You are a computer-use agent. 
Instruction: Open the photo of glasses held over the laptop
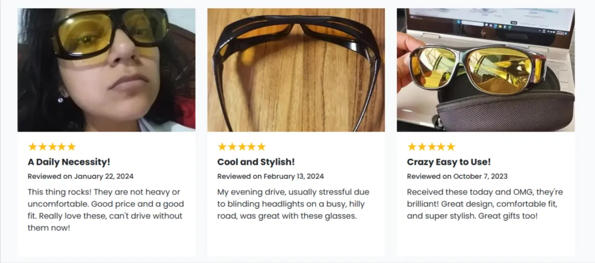(485, 70)
